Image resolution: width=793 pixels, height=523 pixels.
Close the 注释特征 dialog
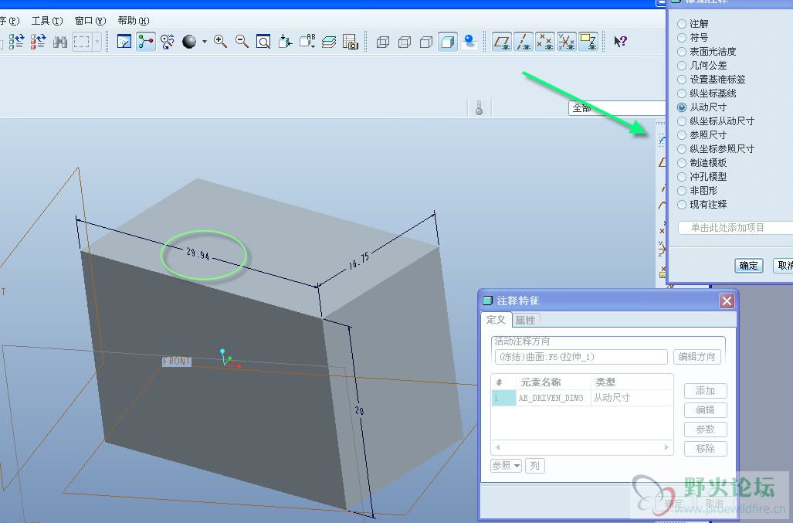coord(727,301)
